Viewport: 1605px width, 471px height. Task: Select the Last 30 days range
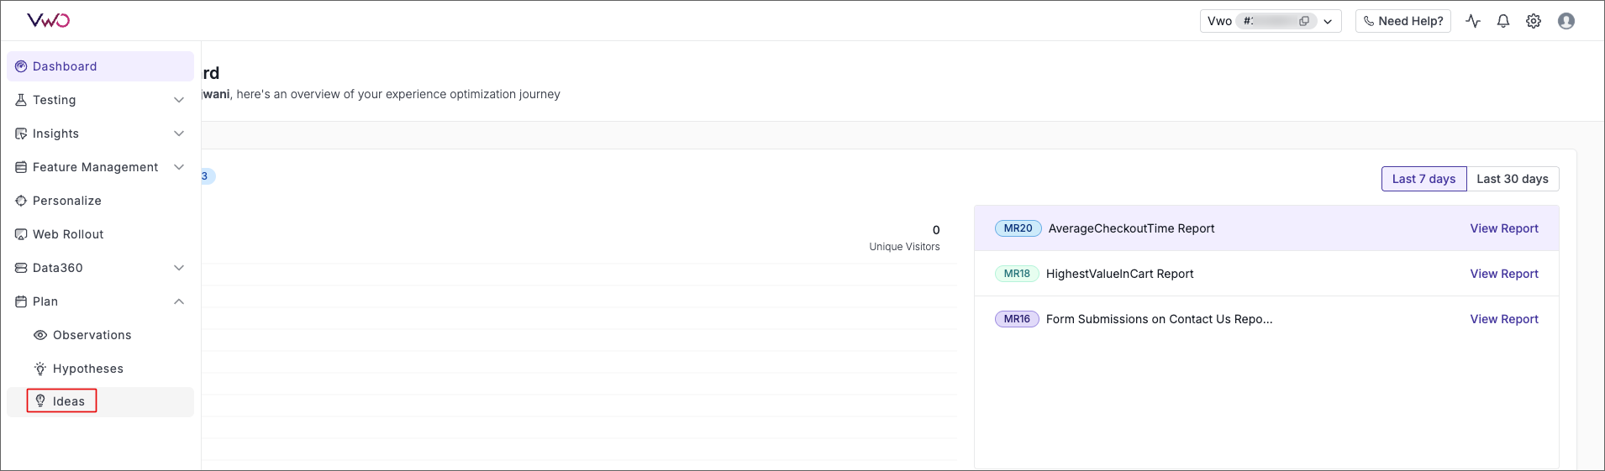[1513, 179]
